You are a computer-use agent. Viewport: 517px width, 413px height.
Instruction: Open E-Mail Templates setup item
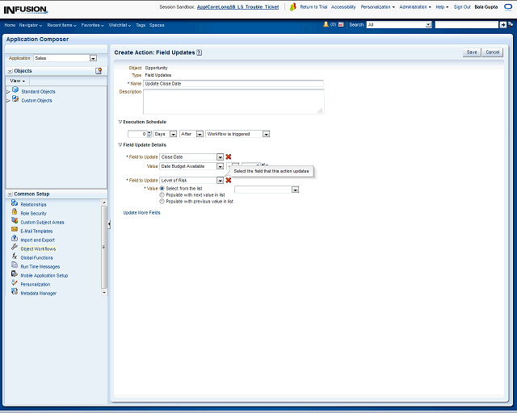click(37, 231)
